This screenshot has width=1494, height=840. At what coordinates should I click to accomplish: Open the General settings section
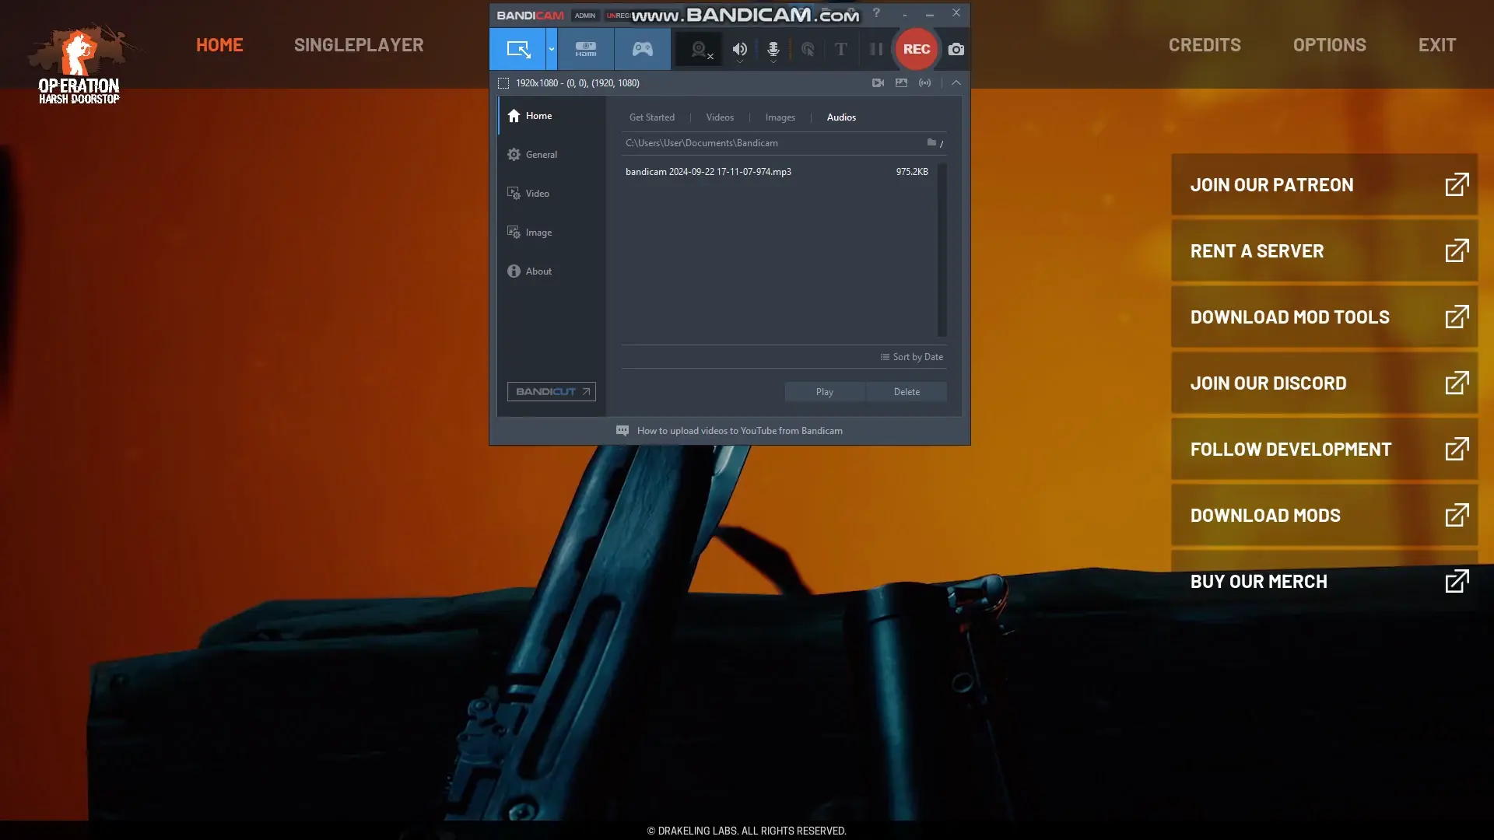[541, 155]
